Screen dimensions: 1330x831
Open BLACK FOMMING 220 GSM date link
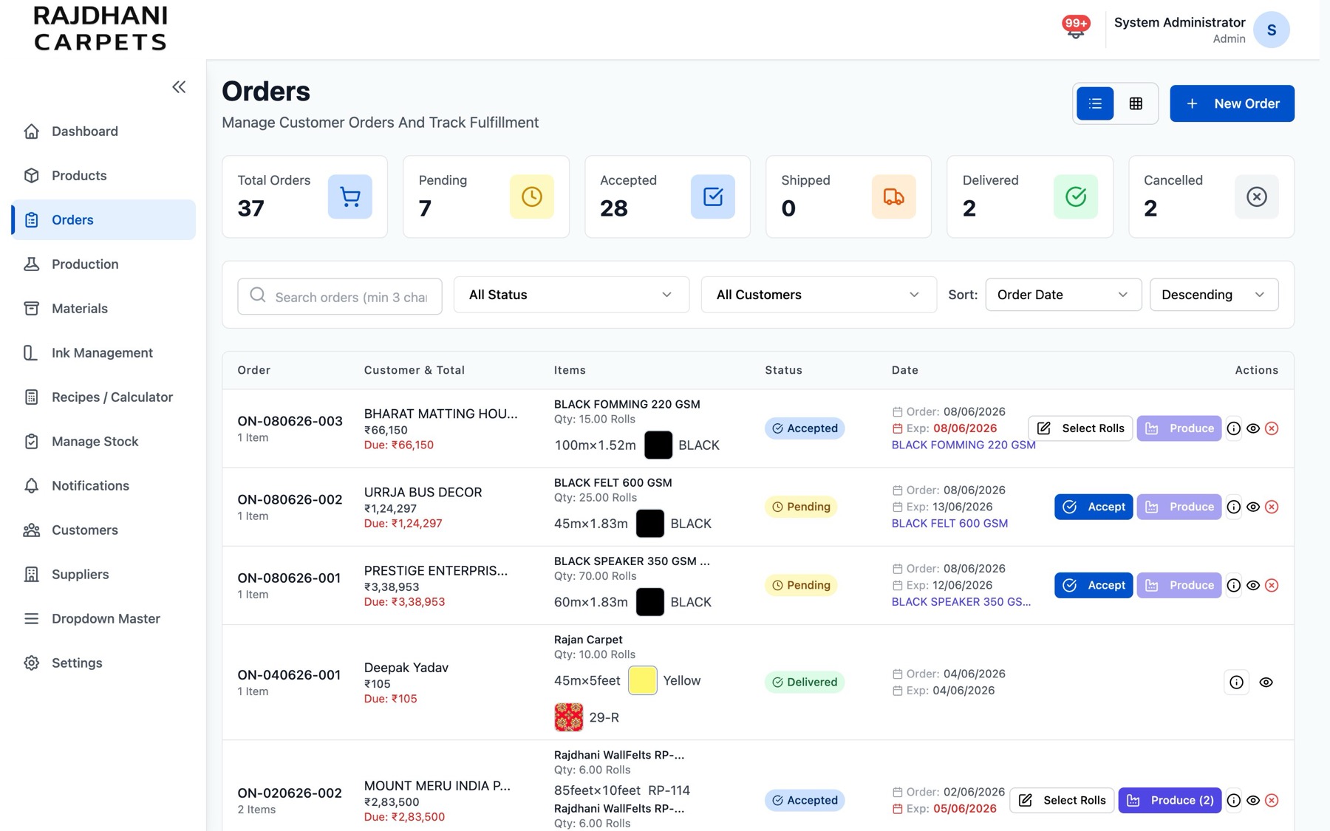coord(964,445)
